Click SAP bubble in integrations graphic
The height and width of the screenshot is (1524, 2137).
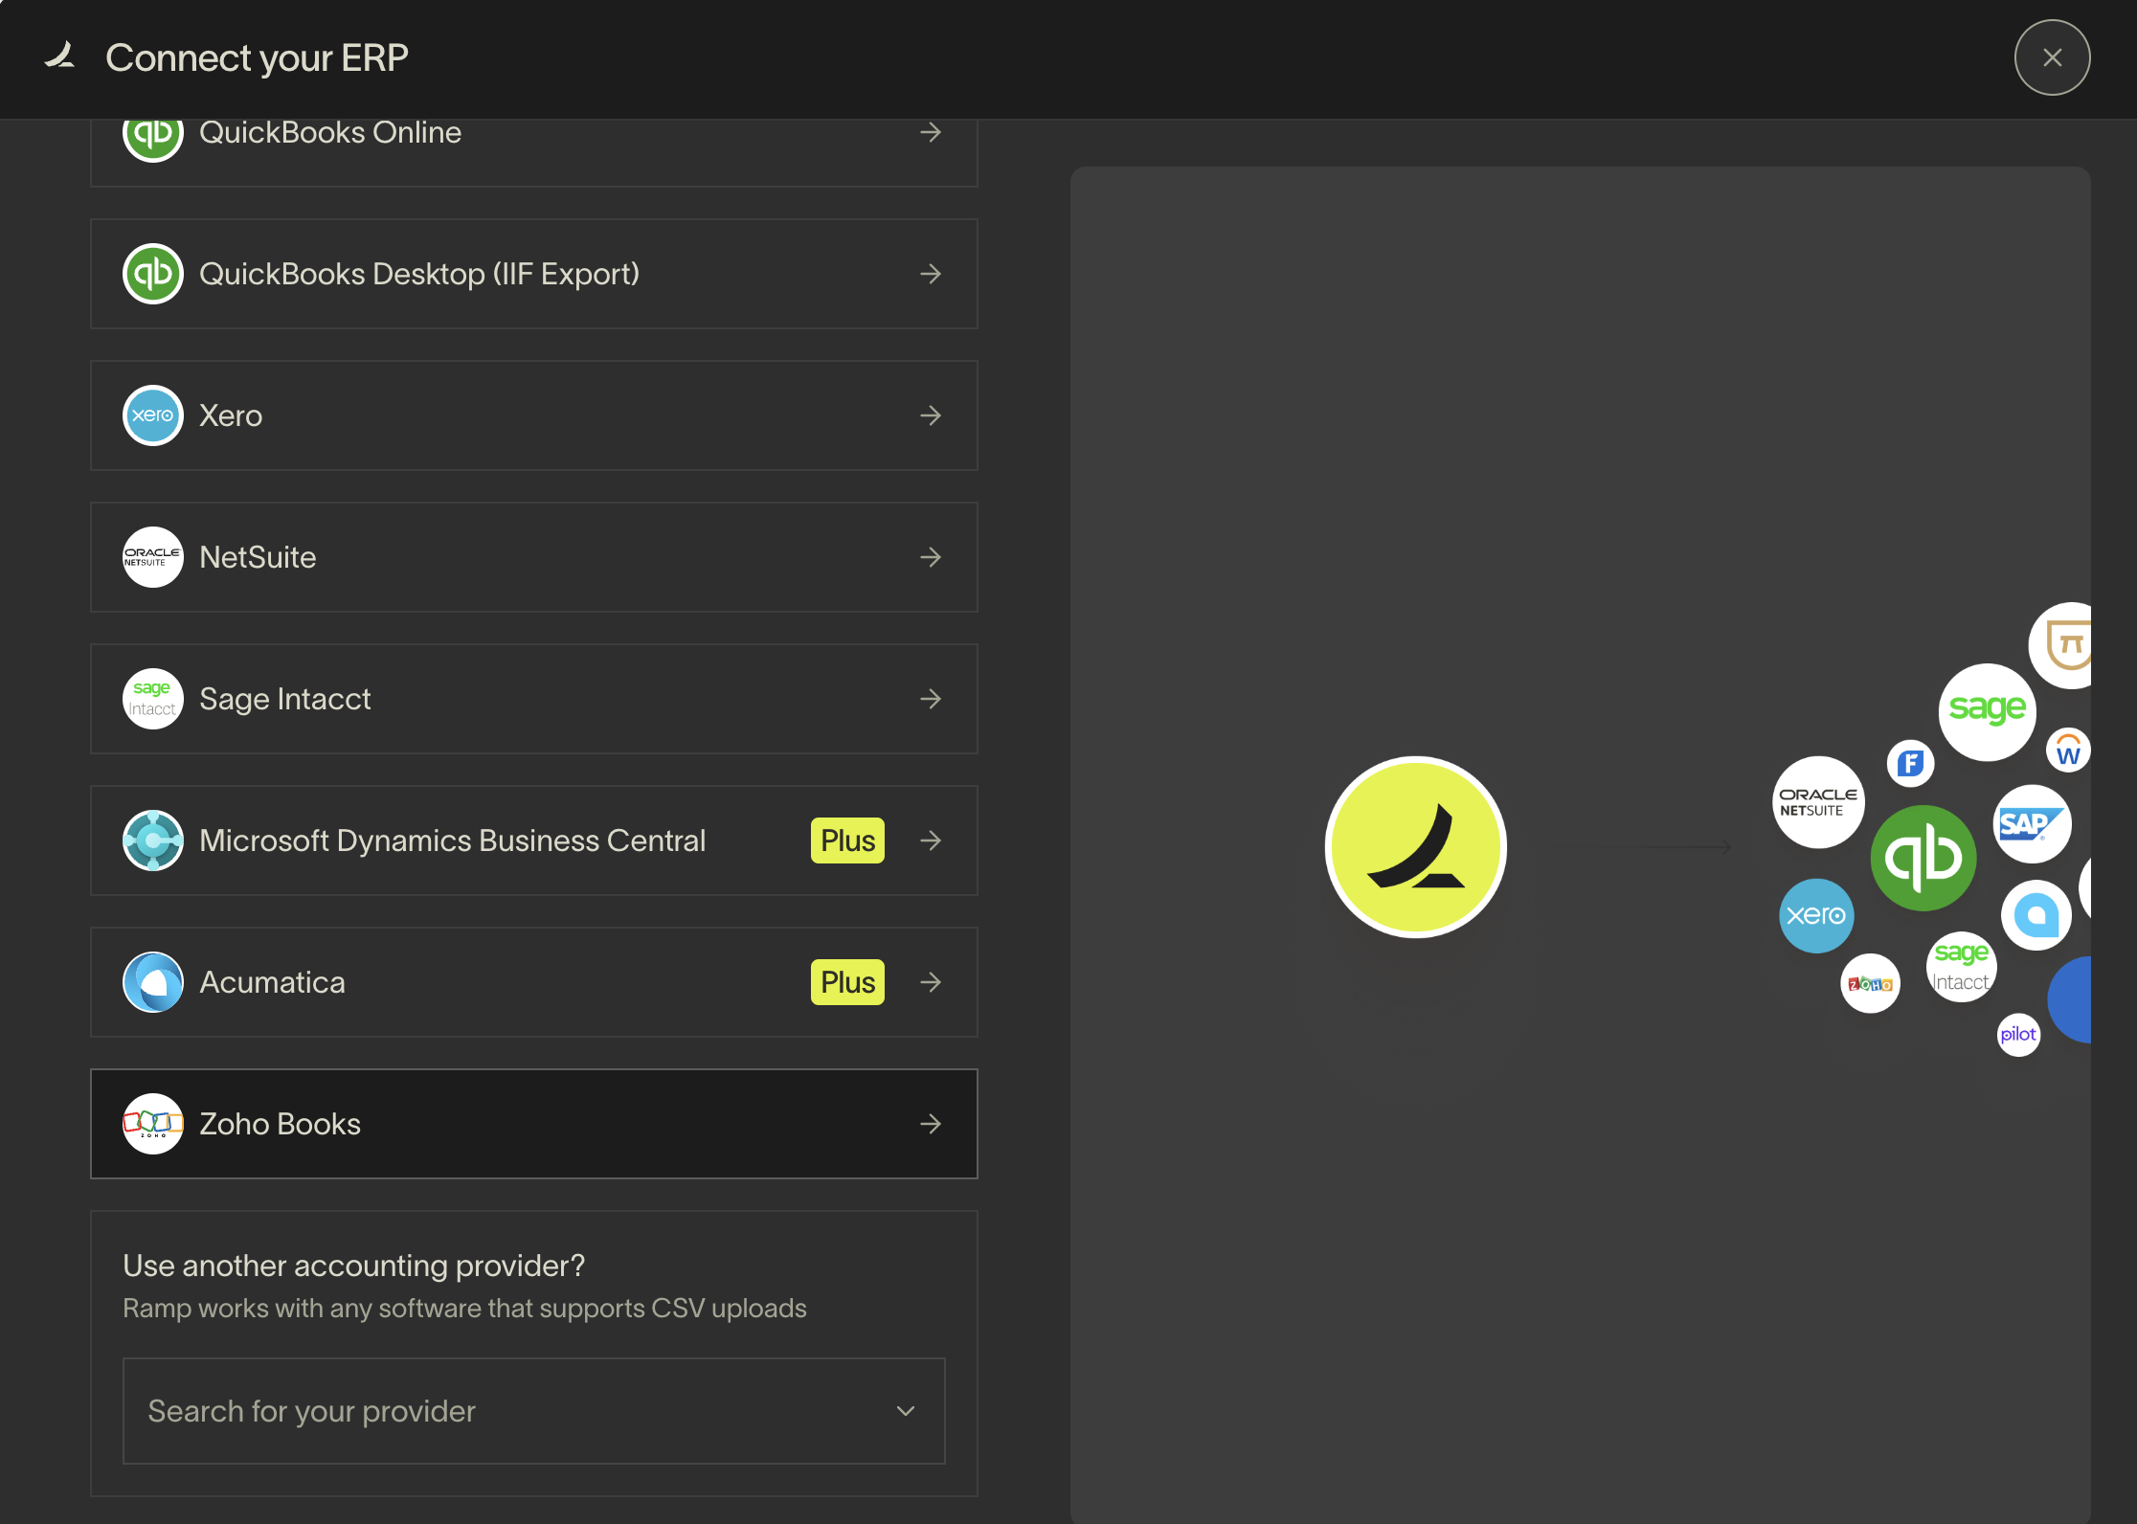2031,824
